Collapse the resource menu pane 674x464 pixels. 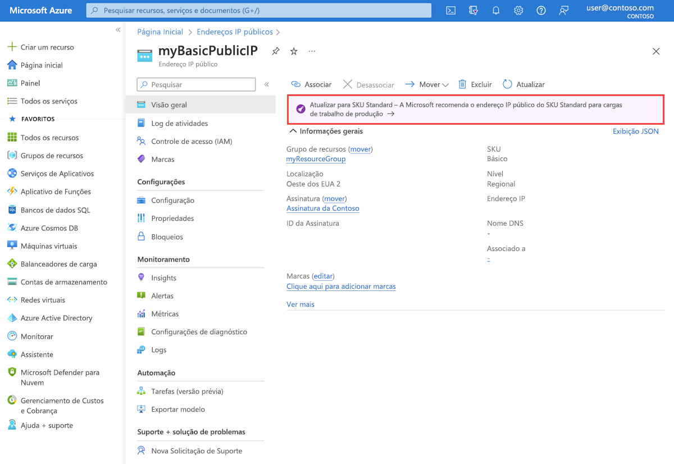pos(267,84)
